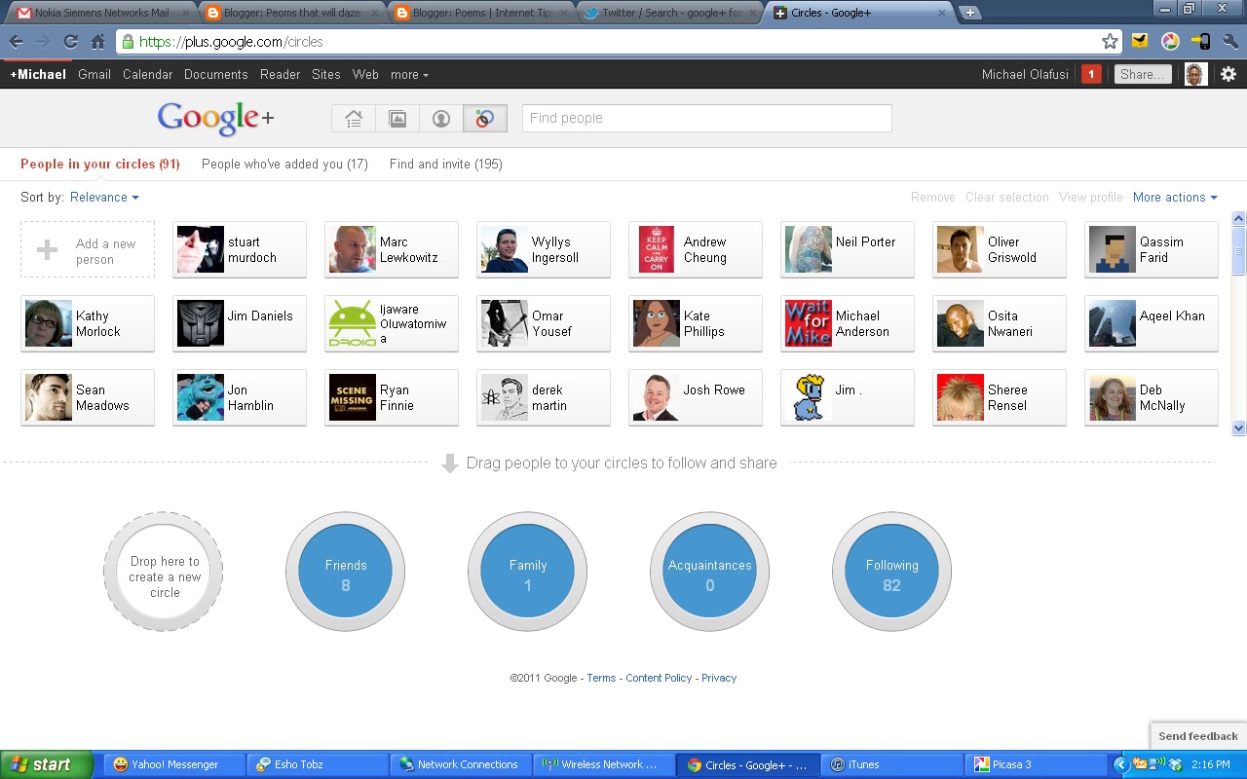
Task: Switch to Find and invite tab
Action: click(x=446, y=164)
